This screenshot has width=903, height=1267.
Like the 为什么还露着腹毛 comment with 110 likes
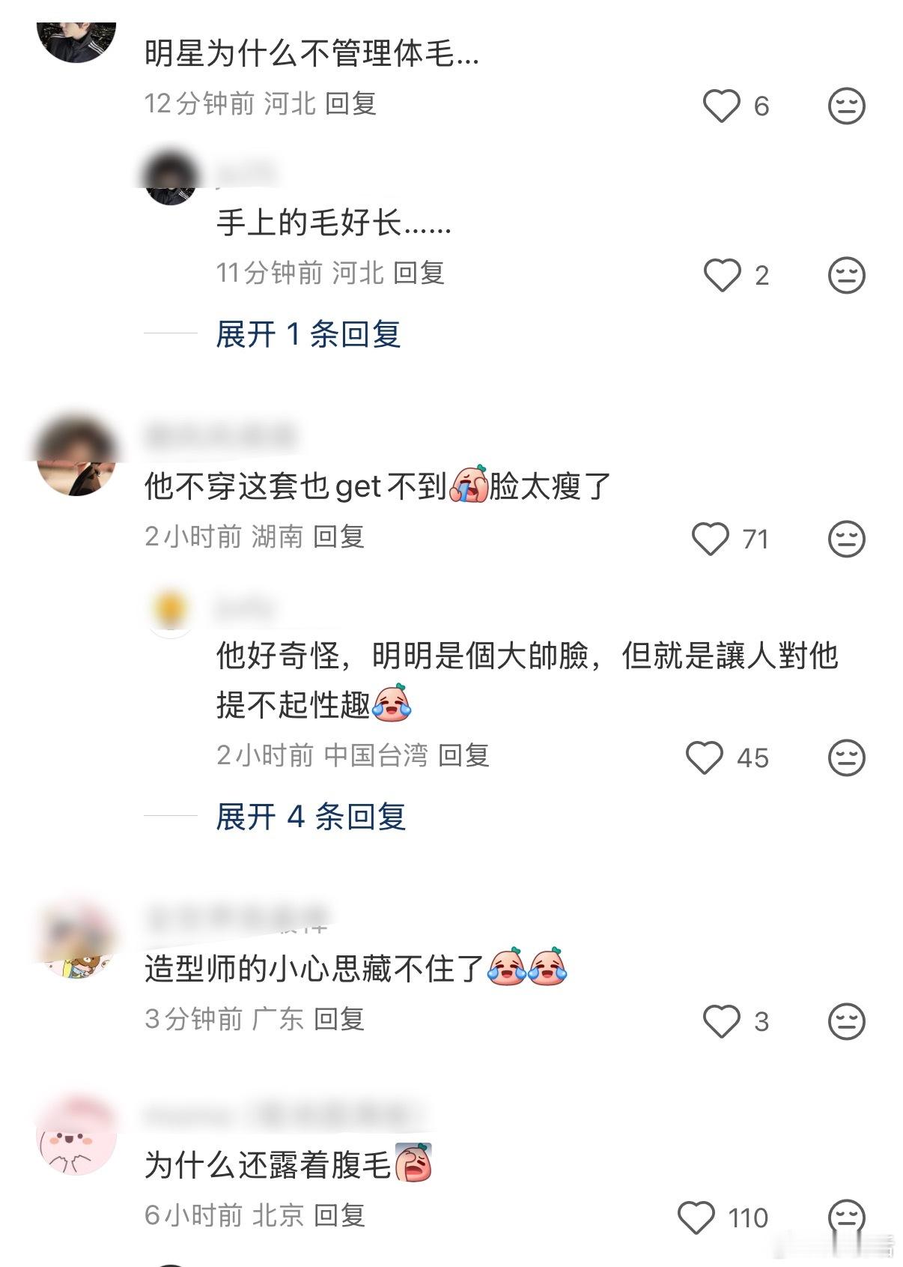[696, 1218]
